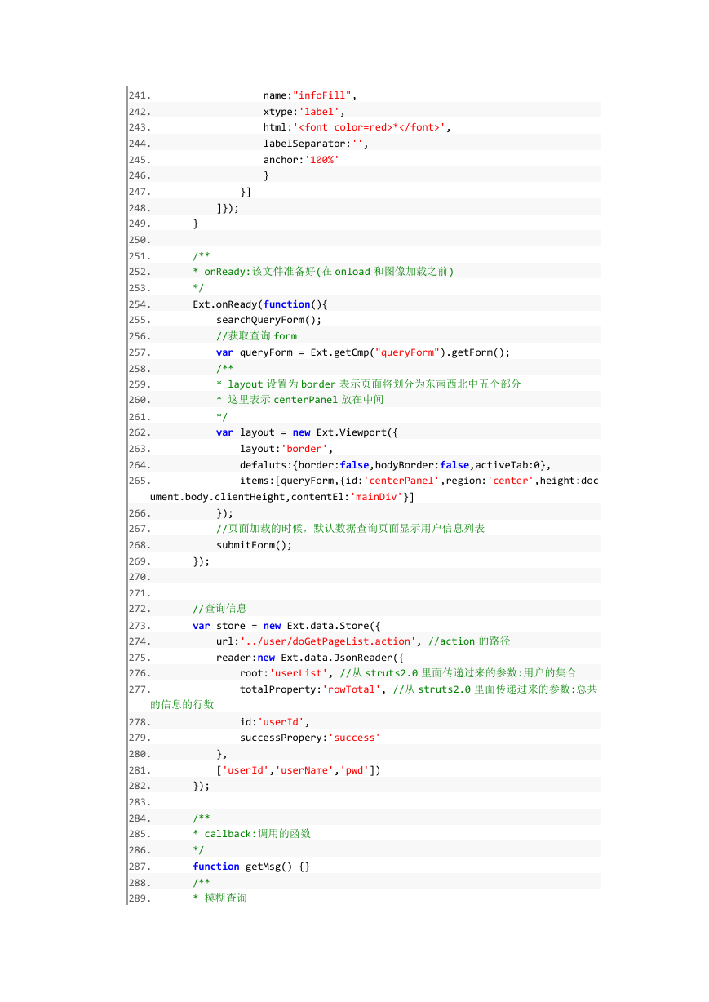Screen dimensions: 709x1002
Task: Click Ext.onReady(function(){ on line 254
Action: click(260, 304)
